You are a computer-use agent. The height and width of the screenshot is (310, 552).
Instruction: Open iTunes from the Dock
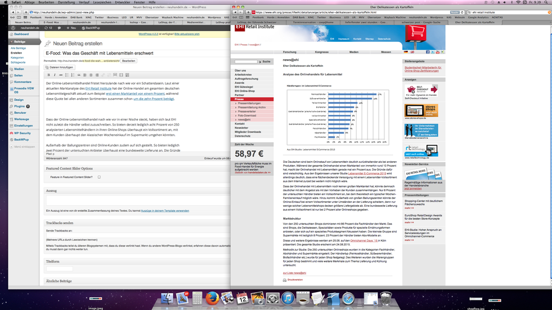288,298
